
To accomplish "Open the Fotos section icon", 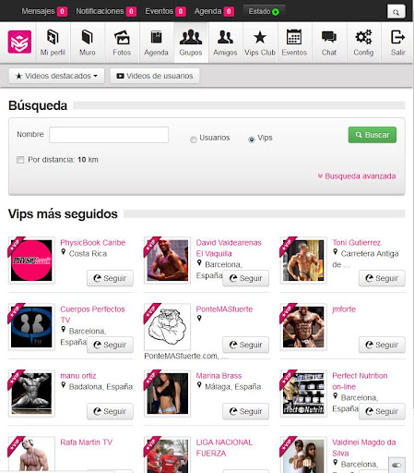I will pyautogui.click(x=122, y=38).
